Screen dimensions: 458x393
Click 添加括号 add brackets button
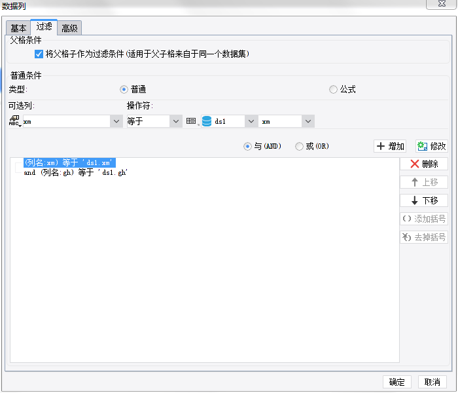(x=424, y=219)
